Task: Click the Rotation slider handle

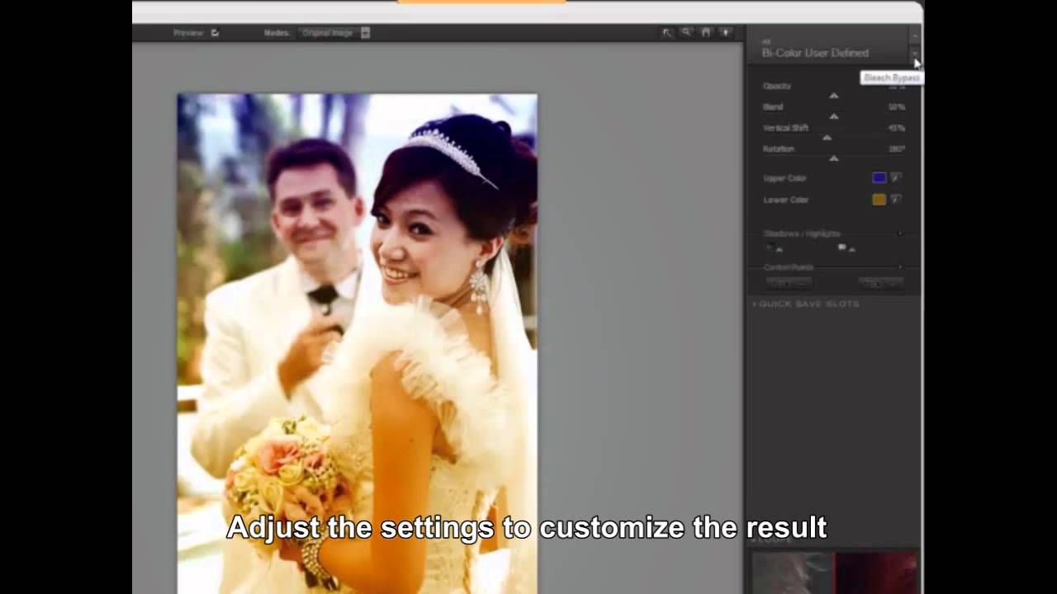Action: [834, 158]
